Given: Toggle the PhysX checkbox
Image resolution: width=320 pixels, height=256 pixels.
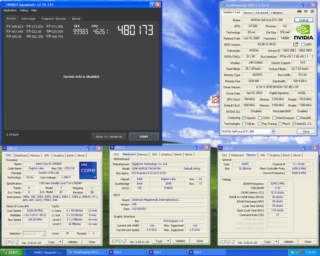Looking at the screenshot, I should pyautogui.click(x=280, y=124).
